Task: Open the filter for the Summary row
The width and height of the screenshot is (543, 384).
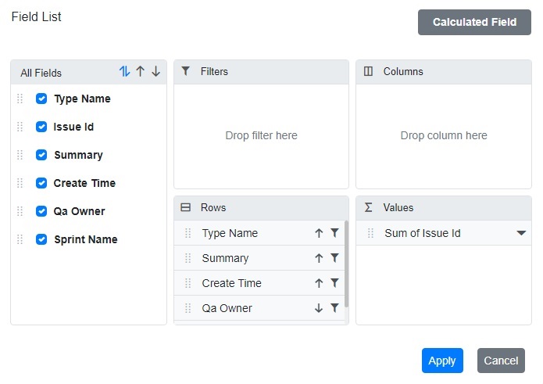Action: (x=334, y=258)
